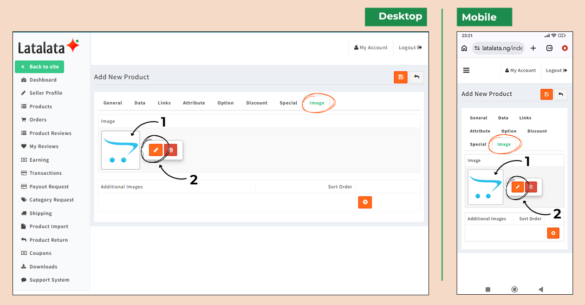Open new tab with mobile browser plus icon
Screen dimensions: 585x305
coord(533,48)
